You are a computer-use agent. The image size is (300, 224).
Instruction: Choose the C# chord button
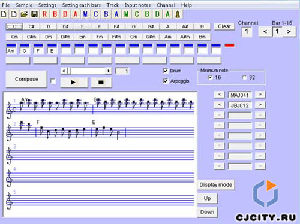(x=31, y=26)
